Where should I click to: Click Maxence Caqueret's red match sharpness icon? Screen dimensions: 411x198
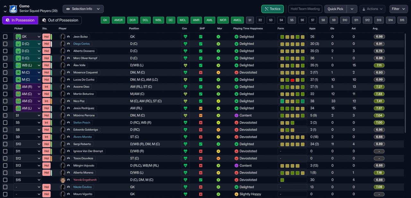pyautogui.click(x=201, y=73)
